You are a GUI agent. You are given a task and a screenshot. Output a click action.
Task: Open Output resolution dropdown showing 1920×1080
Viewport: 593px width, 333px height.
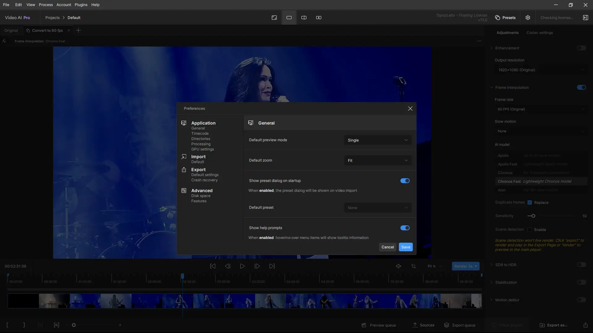pos(540,70)
